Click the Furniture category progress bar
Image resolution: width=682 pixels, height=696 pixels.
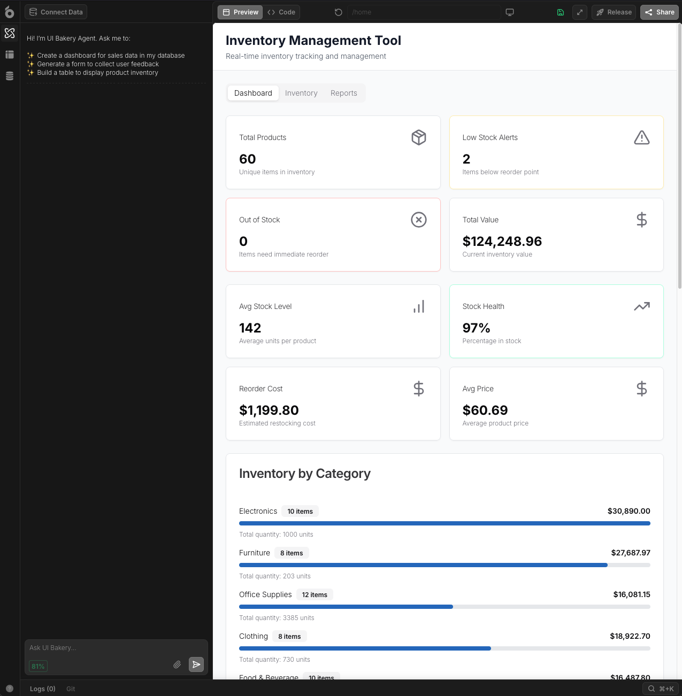445,565
